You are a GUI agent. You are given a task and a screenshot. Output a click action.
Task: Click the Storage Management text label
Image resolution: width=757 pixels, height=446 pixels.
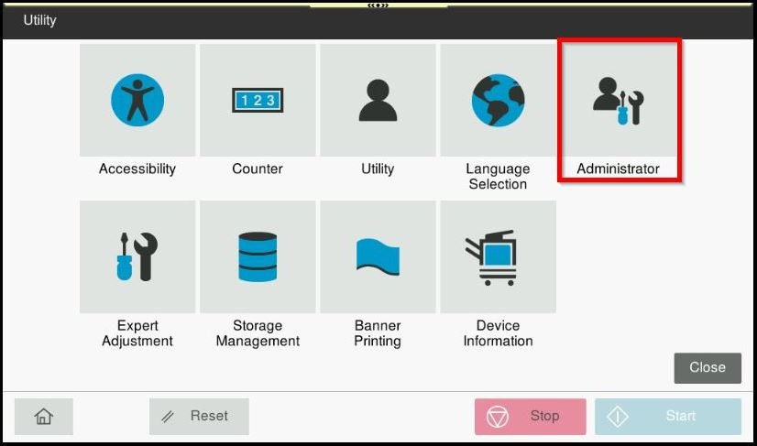point(258,333)
